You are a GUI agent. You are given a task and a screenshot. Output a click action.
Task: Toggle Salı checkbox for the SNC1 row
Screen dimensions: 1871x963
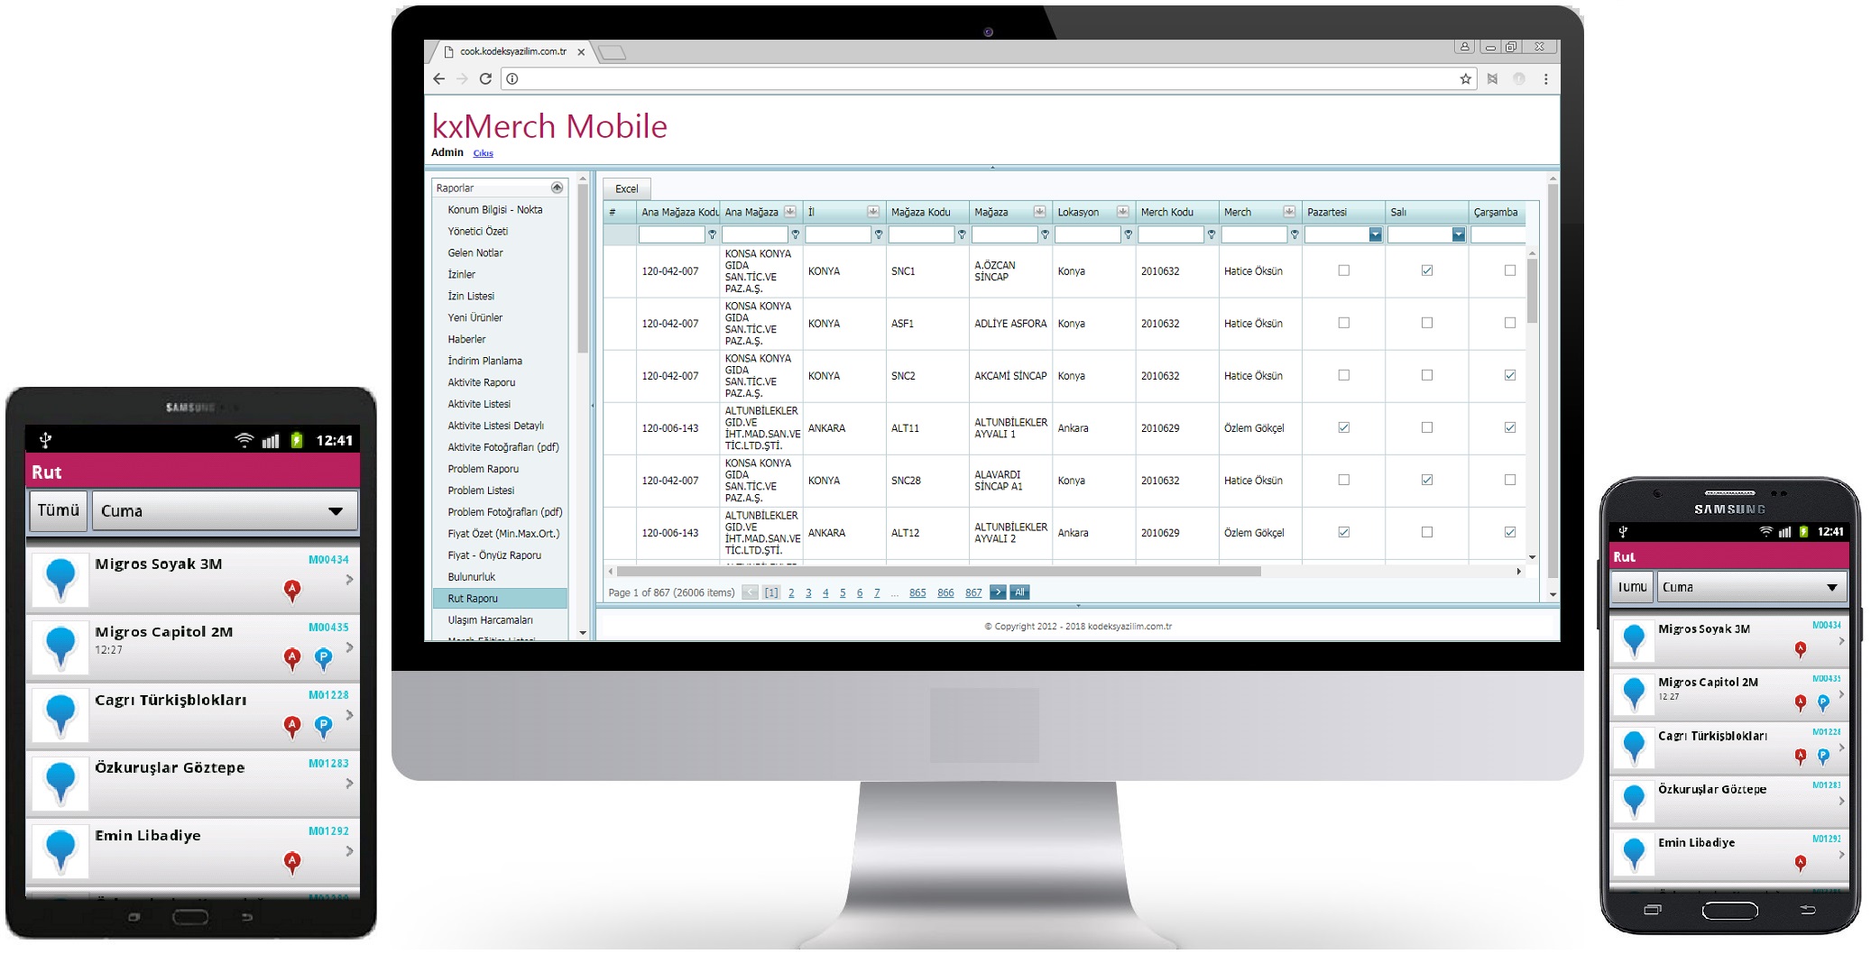click(1426, 271)
